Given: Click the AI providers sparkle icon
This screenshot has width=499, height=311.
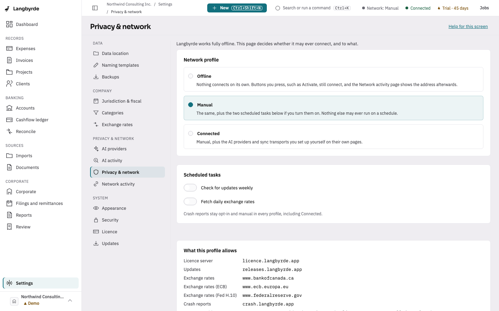Looking at the screenshot, I should (96, 149).
